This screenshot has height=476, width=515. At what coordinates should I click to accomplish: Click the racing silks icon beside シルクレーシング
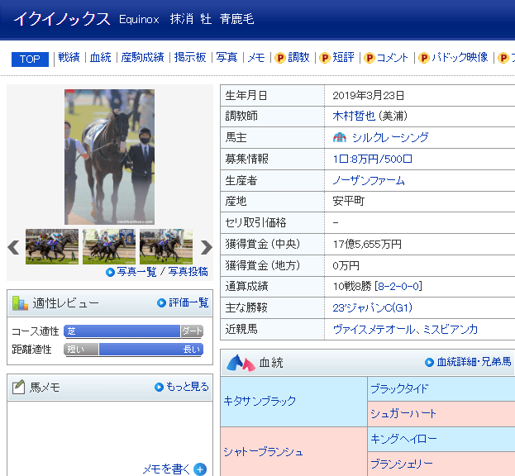pyautogui.click(x=340, y=137)
